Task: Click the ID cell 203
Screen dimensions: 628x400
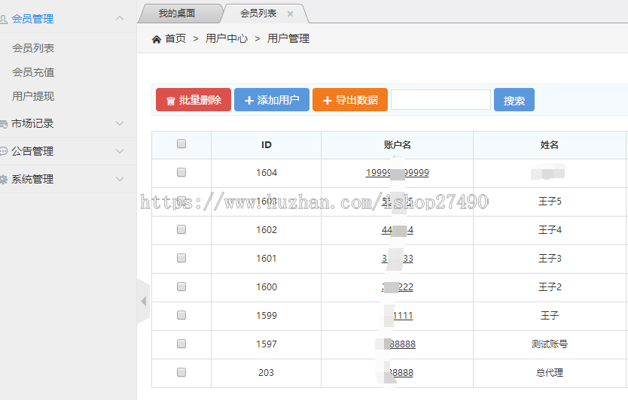Action: [267, 373]
